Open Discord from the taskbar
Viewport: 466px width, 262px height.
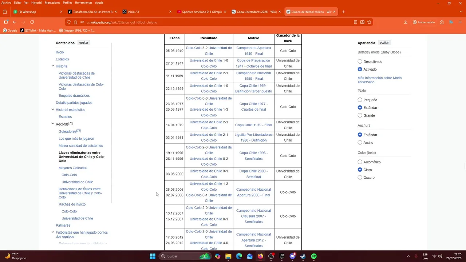coord(292,256)
